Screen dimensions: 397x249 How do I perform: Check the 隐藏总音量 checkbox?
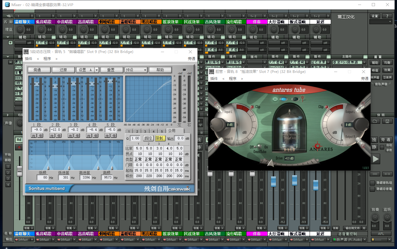(372, 189)
